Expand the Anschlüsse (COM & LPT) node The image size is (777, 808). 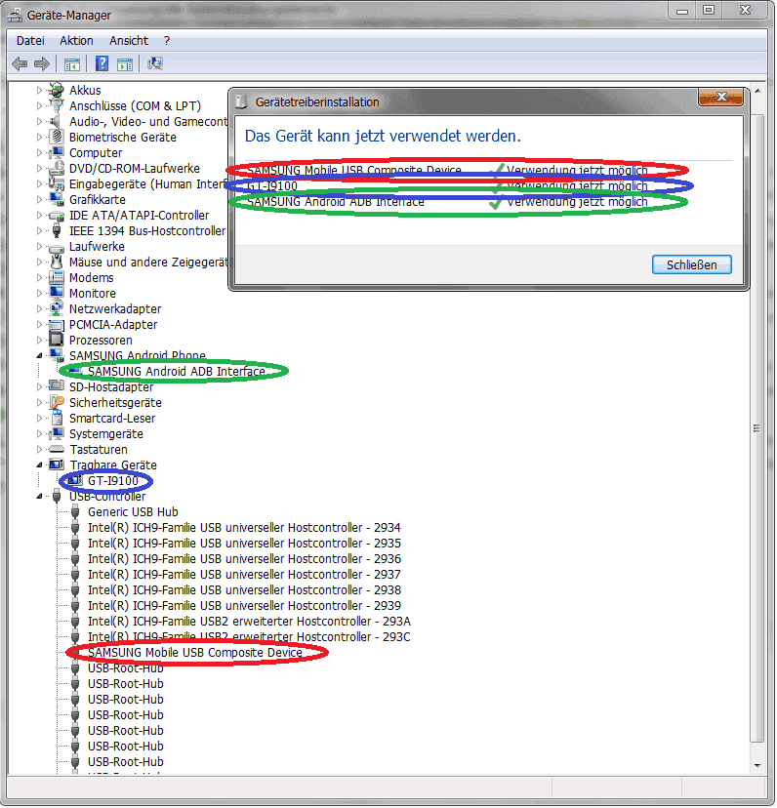39,106
